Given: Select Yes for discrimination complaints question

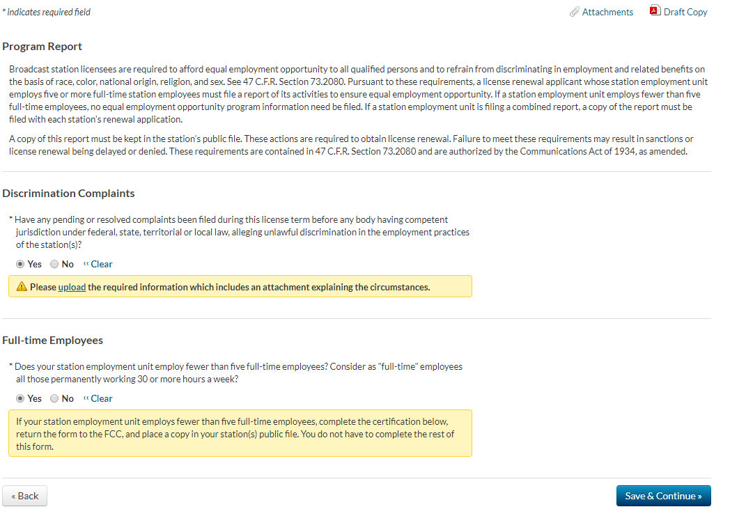Looking at the screenshot, I should [20, 264].
